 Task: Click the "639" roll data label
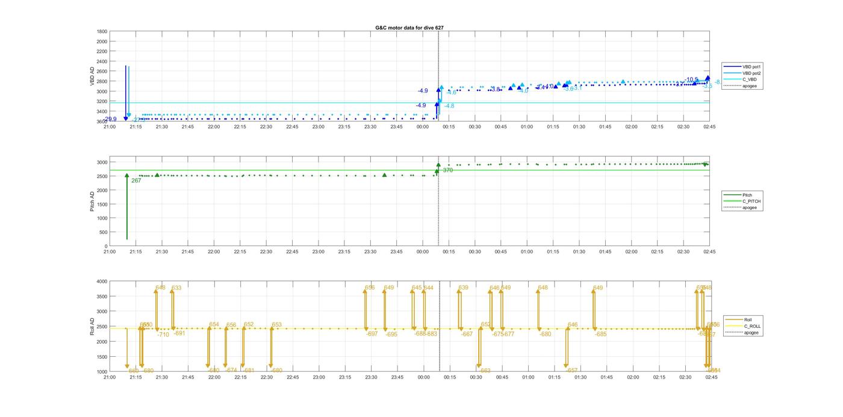464,288
